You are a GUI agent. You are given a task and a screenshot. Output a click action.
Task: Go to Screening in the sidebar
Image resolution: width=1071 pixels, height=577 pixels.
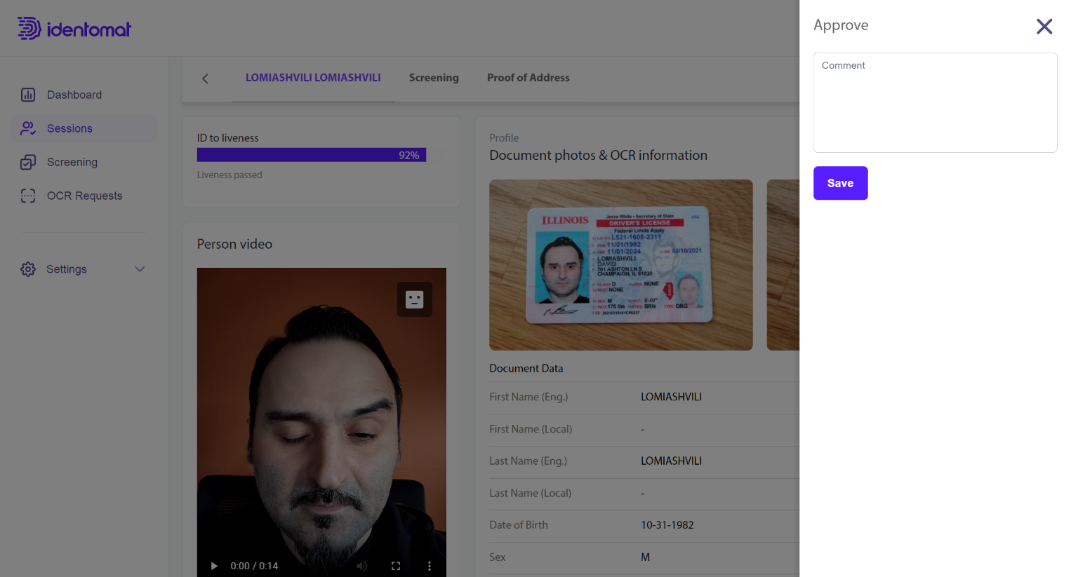tap(72, 162)
